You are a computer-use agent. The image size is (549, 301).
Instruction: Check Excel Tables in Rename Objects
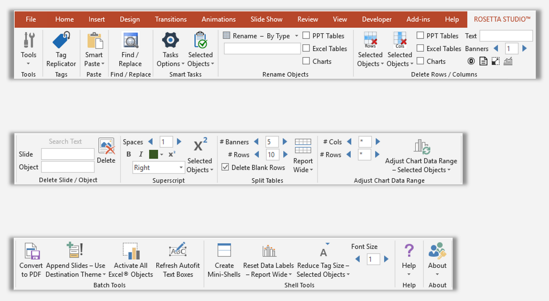point(306,48)
